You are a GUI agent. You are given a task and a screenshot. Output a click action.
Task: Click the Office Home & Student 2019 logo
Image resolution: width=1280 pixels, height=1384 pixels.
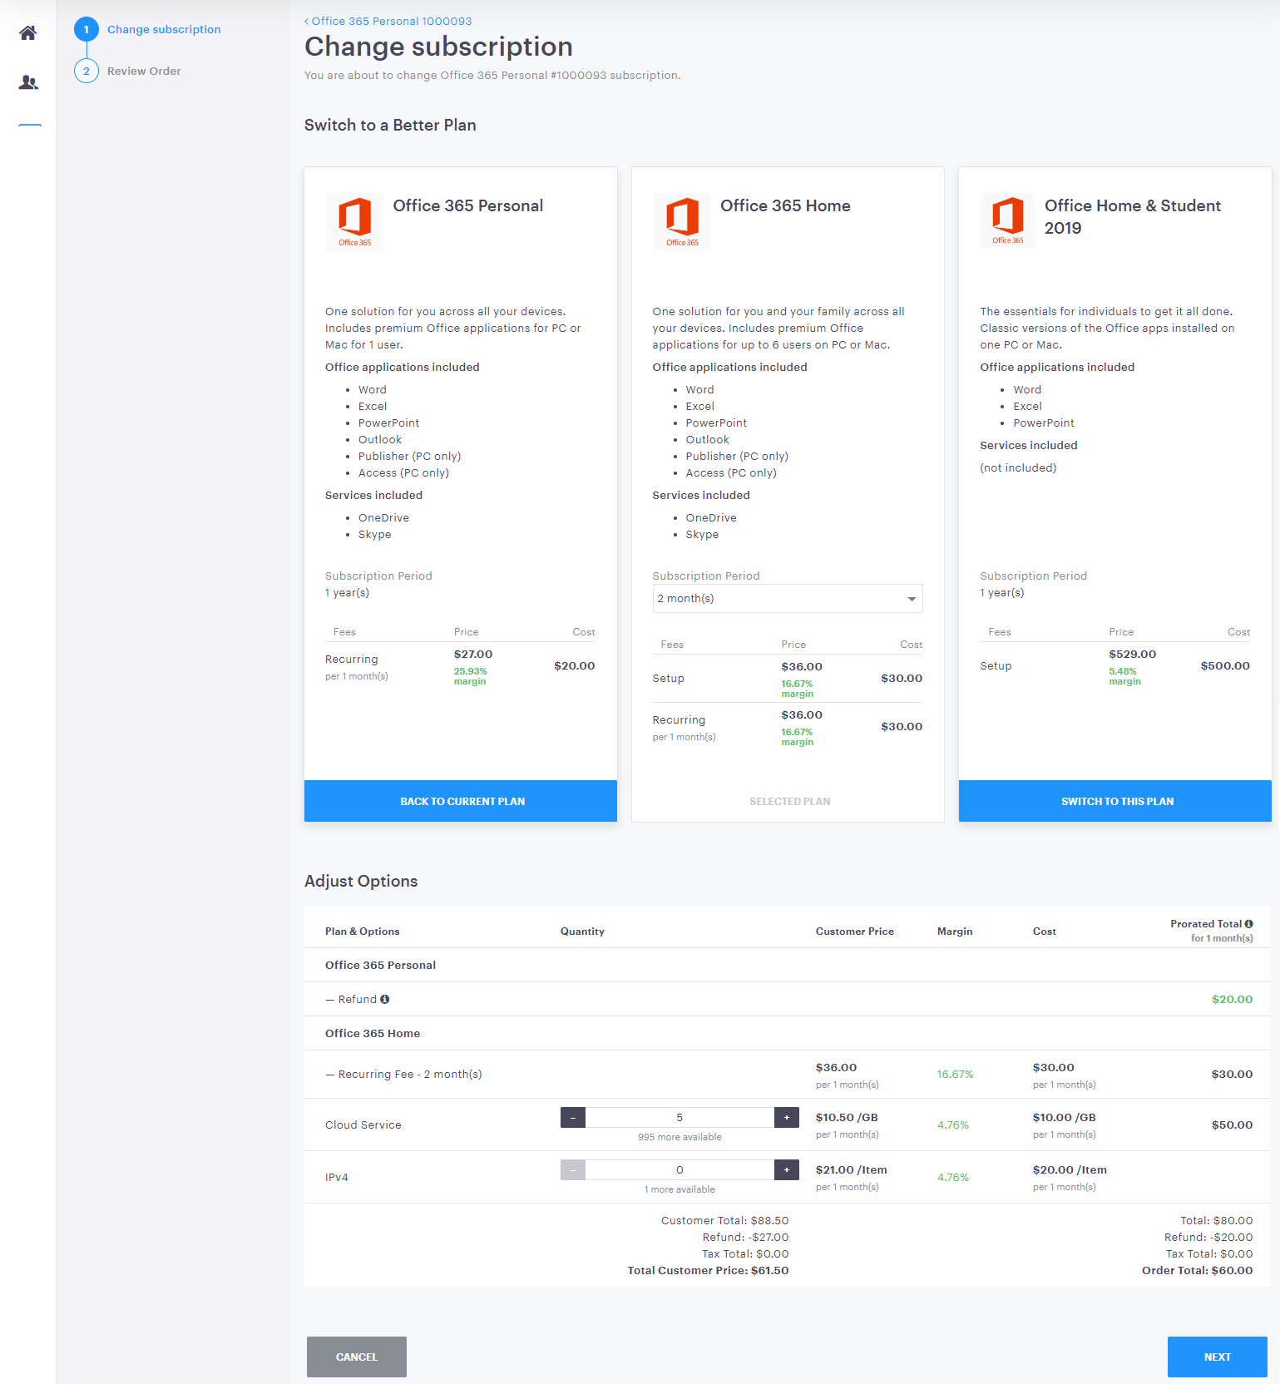pyautogui.click(x=1007, y=220)
